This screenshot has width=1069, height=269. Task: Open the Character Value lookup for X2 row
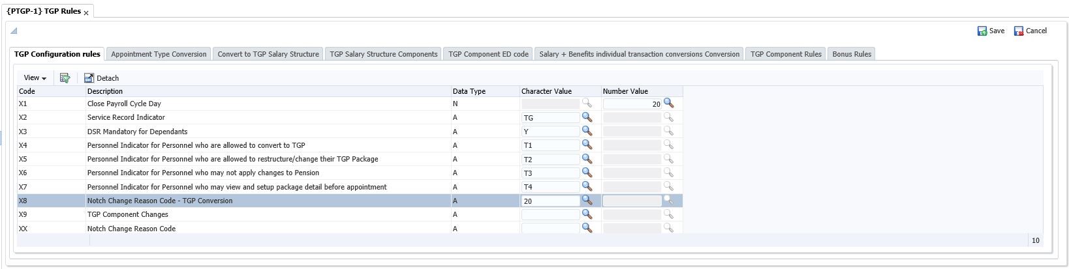587,117
